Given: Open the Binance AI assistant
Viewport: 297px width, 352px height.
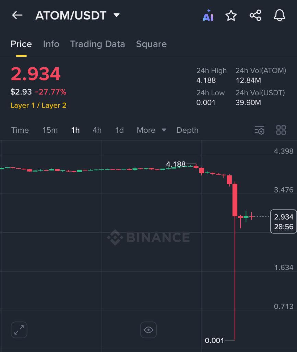Looking at the screenshot, I should pos(209,15).
